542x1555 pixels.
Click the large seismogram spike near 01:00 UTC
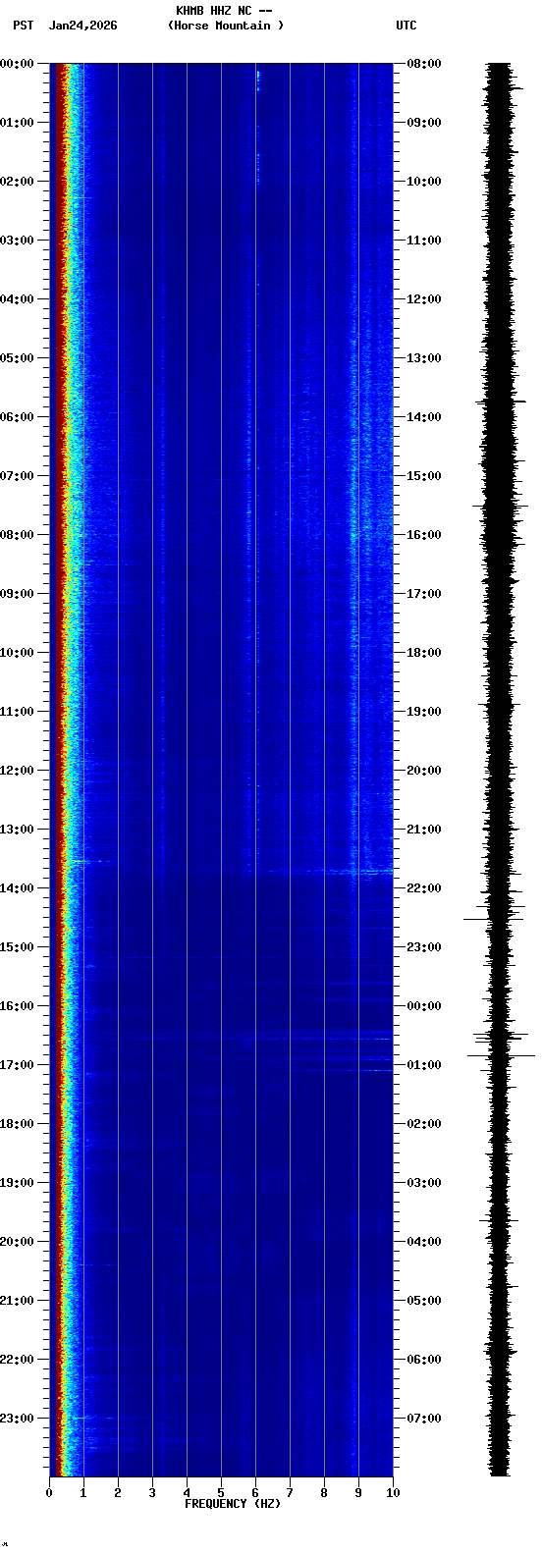click(x=501, y=1055)
